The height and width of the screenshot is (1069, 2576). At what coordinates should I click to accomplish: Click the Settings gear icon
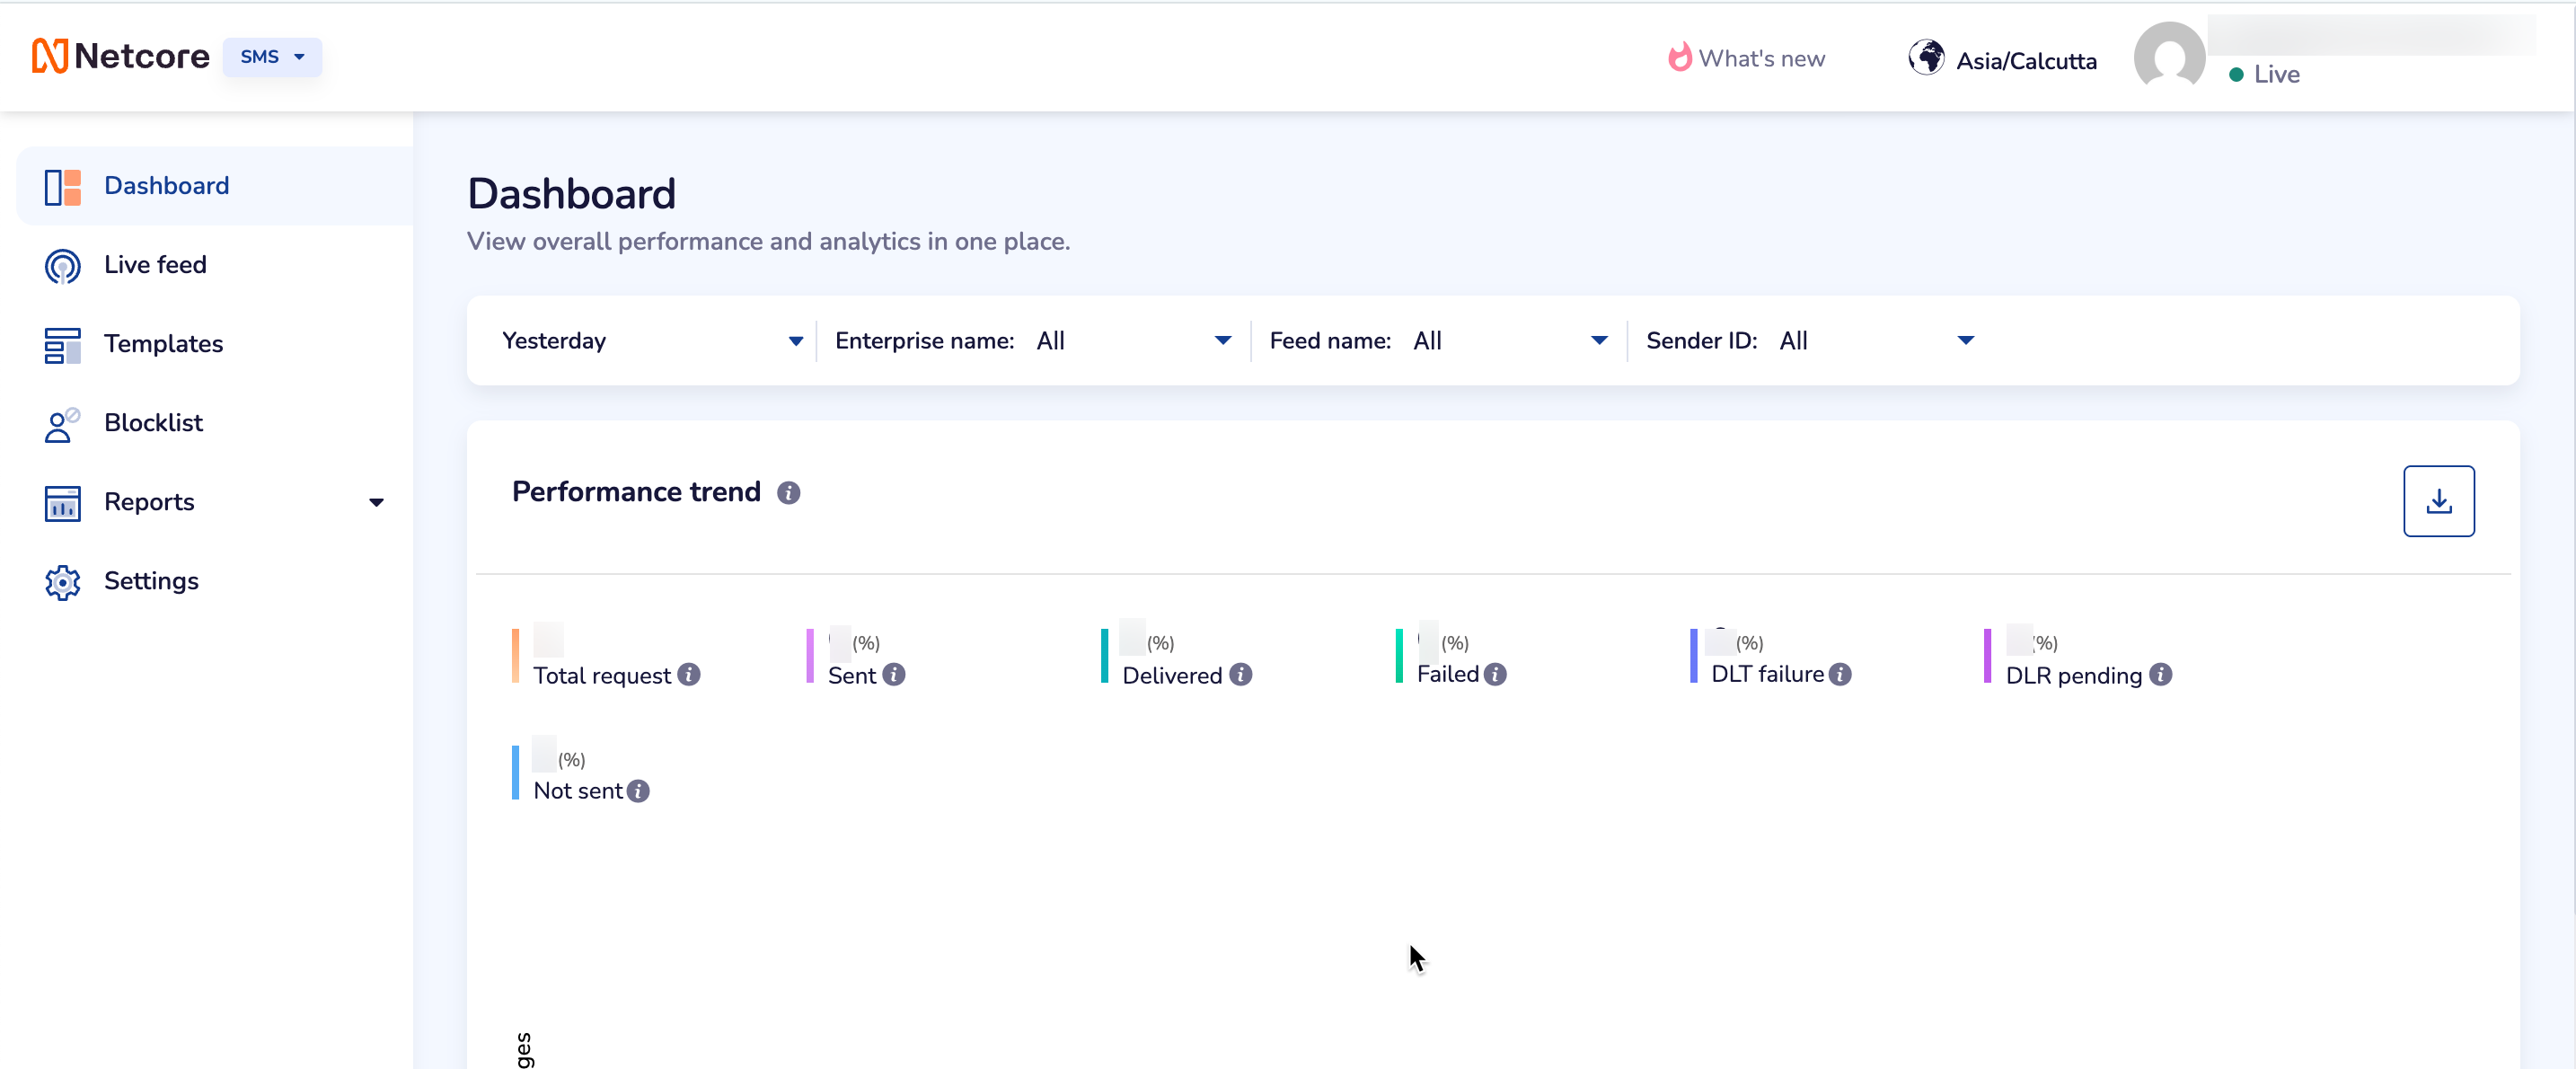click(x=62, y=581)
